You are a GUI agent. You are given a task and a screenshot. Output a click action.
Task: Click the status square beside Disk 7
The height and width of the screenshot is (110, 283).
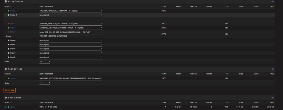point(8,53)
